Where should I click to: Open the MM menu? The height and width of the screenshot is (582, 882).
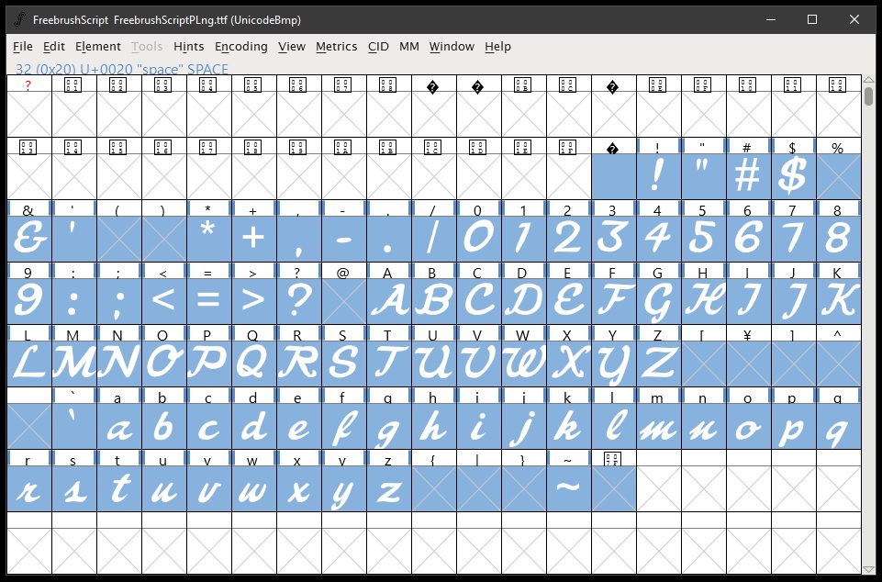click(409, 47)
